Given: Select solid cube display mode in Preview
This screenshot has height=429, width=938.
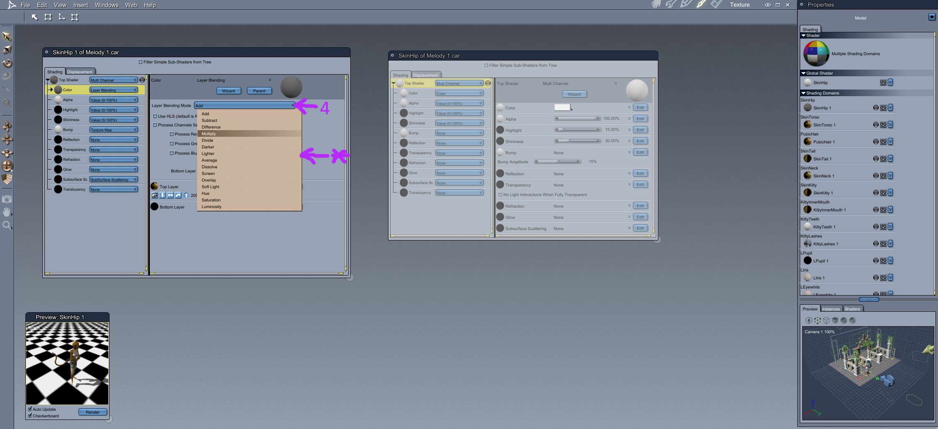Looking at the screenshot, I should [x=835, y=320].
